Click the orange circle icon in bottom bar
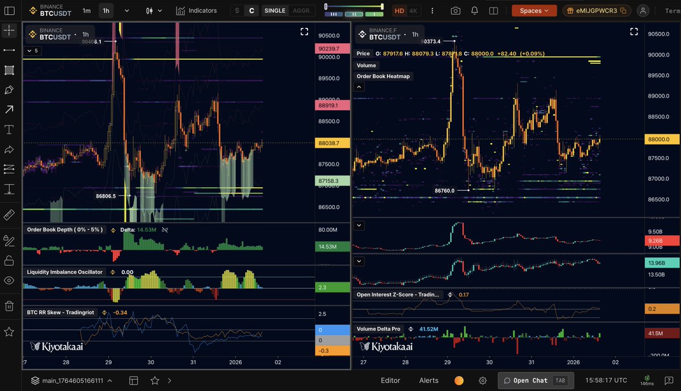681x391 pixels. click(459, 380)
